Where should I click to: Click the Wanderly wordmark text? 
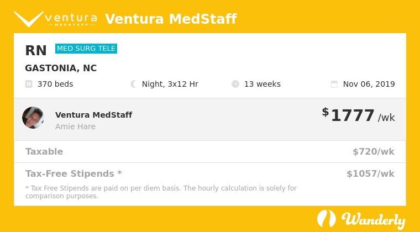pyautogui.click(x=373, y=220)
